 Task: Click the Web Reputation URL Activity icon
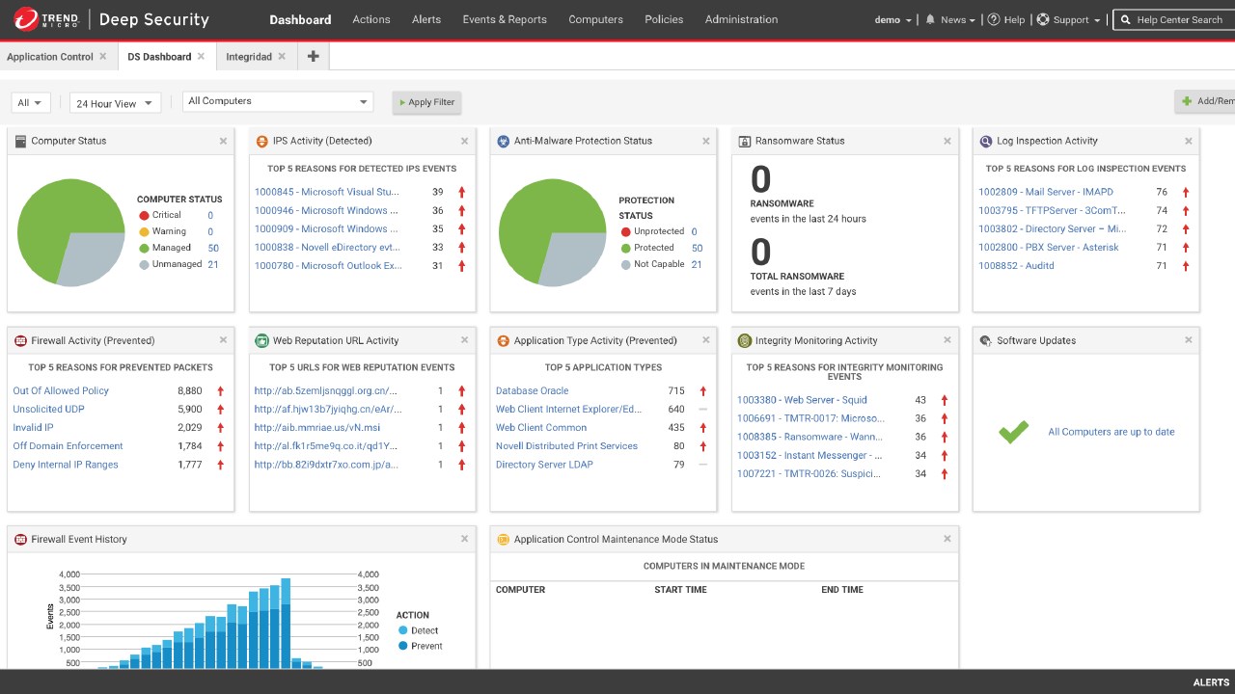point(261,340)
